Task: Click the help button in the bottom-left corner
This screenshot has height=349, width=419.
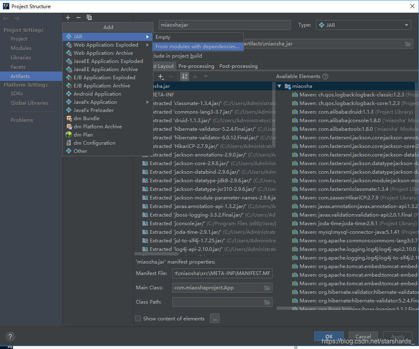Action: [10, 336]
